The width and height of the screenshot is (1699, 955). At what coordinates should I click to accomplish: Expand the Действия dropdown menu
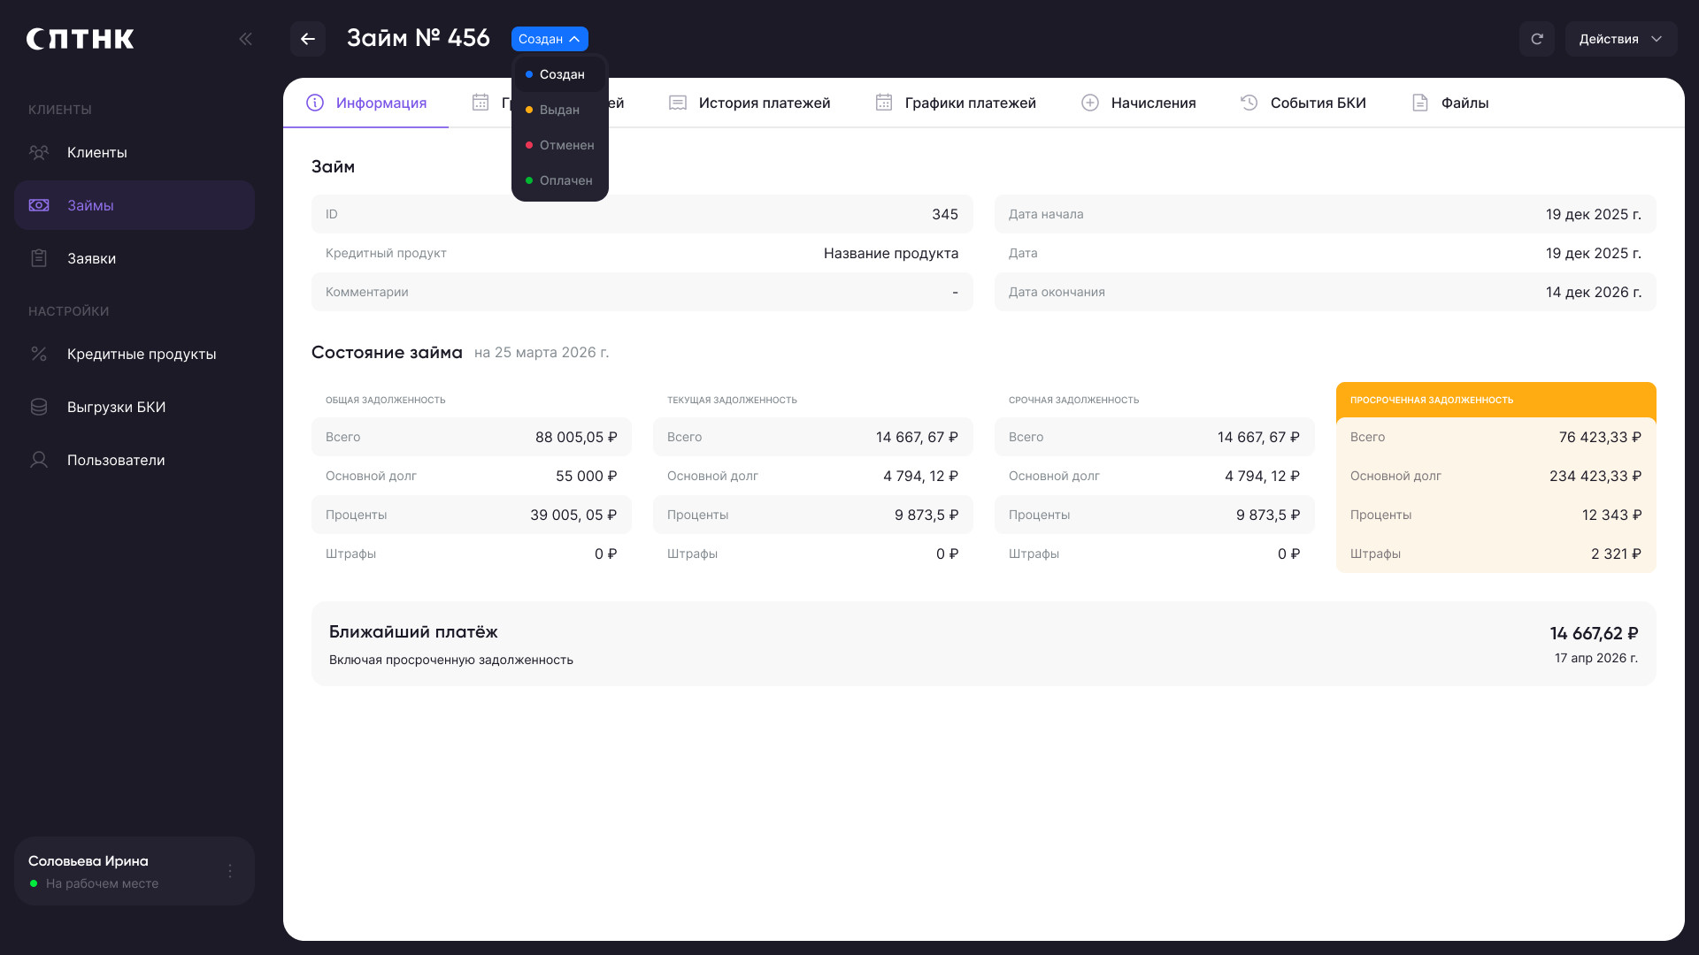pos(1621,39)
